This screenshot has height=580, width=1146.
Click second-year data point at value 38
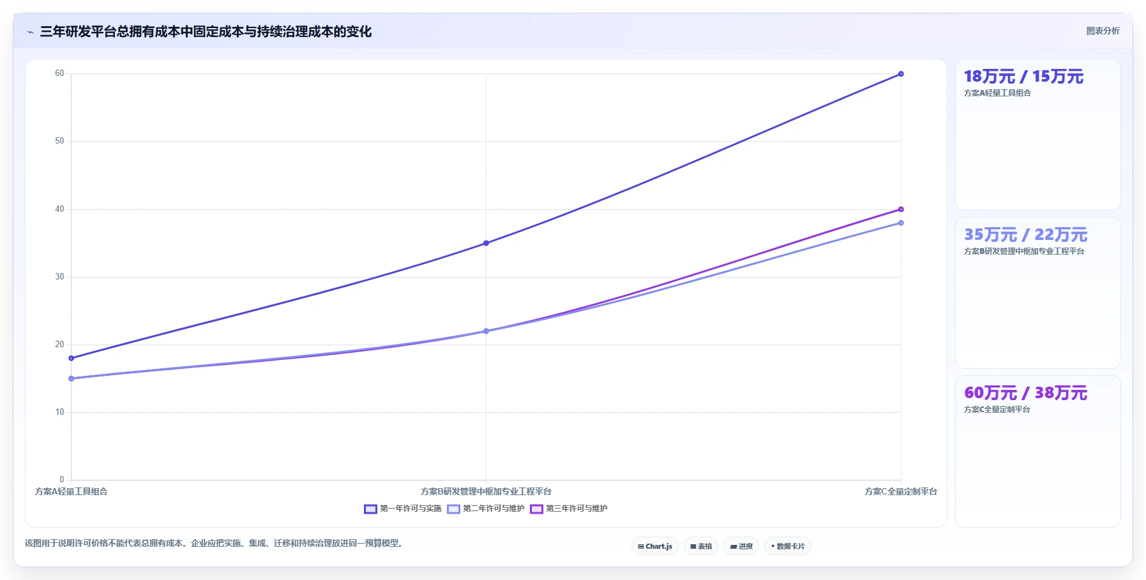point(901,223)
